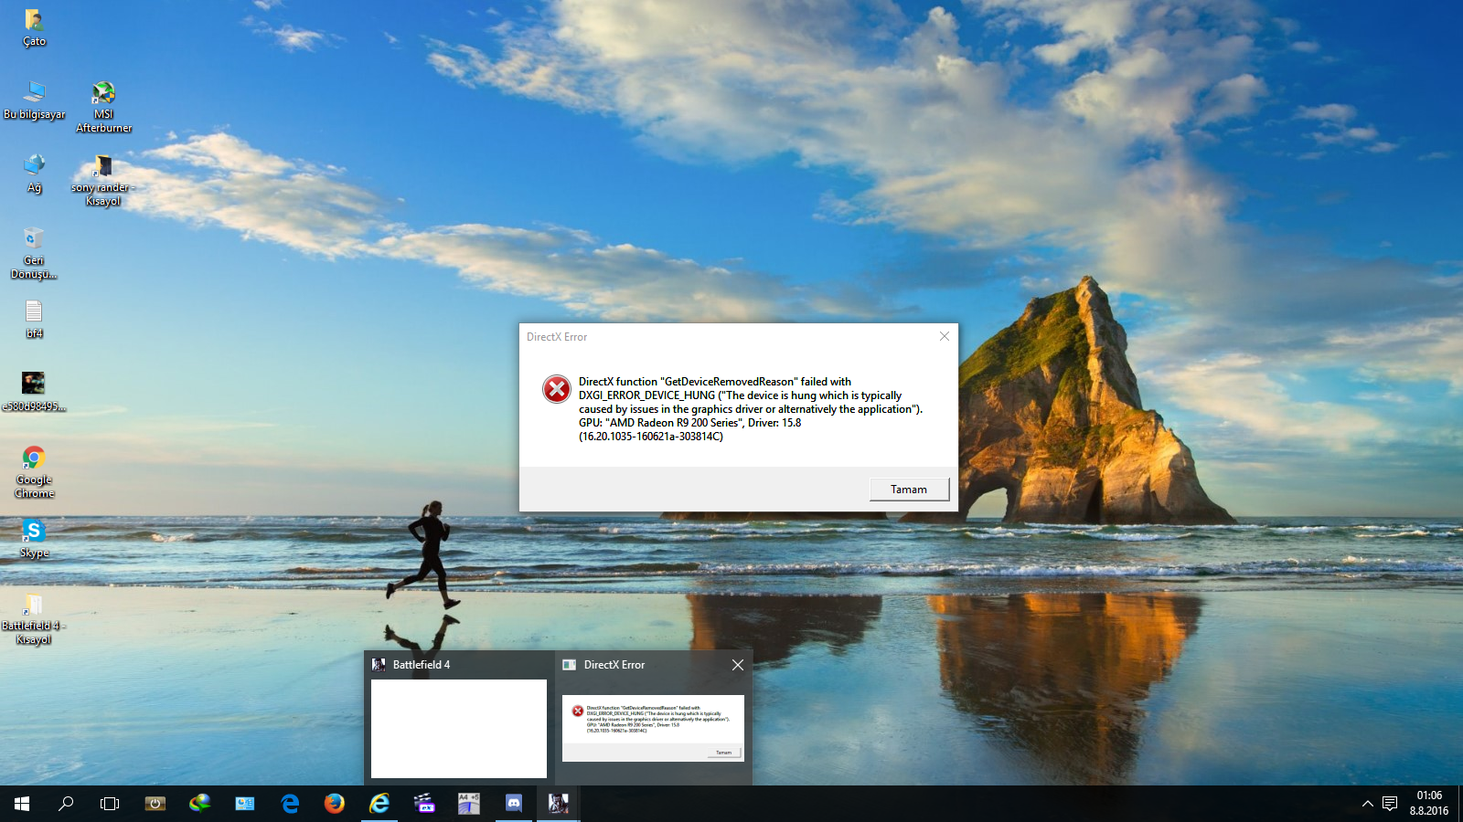Open the Windows Start menu
The height and width of the screenshot is (822, 1463).
(22, 804)
